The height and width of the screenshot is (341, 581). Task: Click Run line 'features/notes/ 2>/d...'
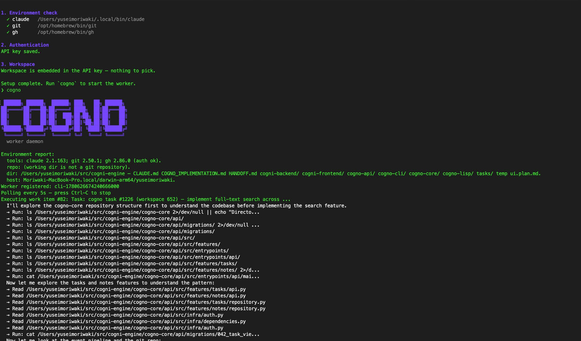pyautogui.click(x=133, y=270)
